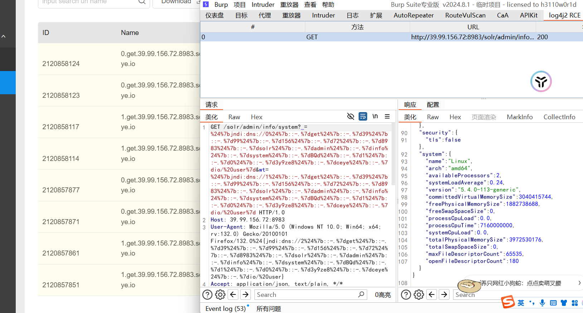Switch to the 仪表盘 tab
Image resolution: width=583 pixels, height=313 pixels.
[x=214, y=15]
